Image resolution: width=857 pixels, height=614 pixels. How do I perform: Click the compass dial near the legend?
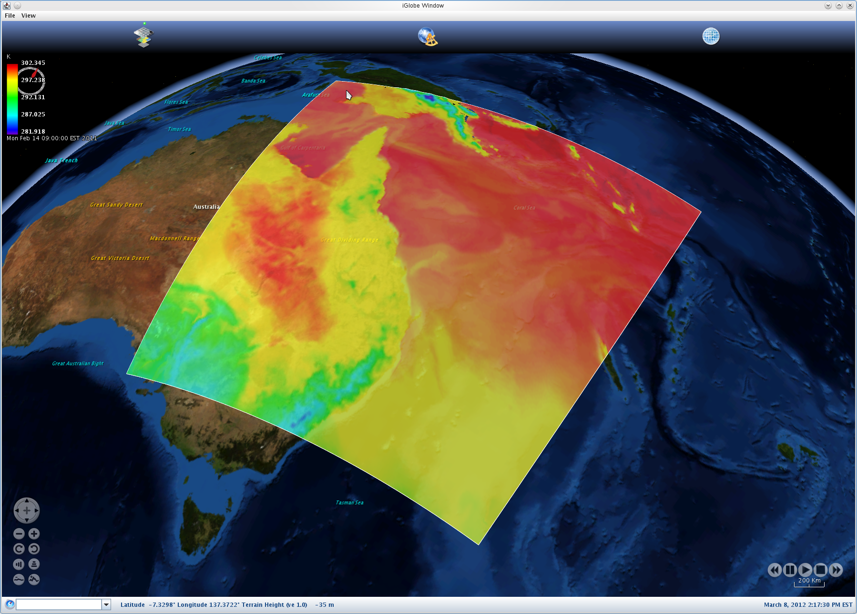click(31, 81)
